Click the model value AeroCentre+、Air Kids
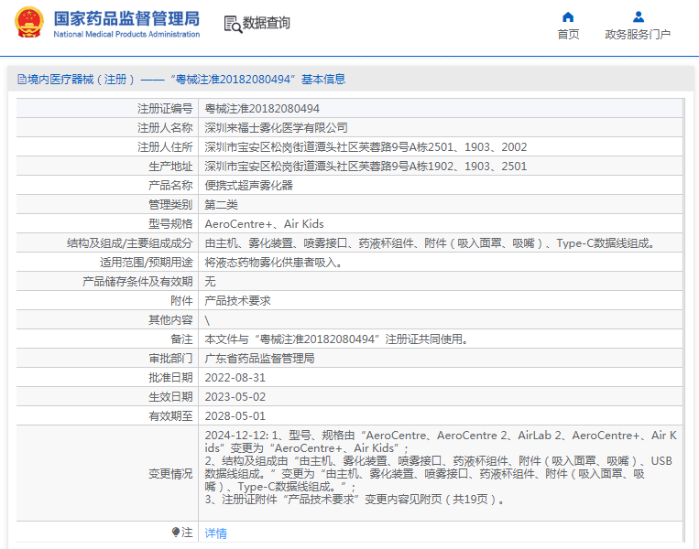Viewport: 699px width, 549px height. click(264, 224)
